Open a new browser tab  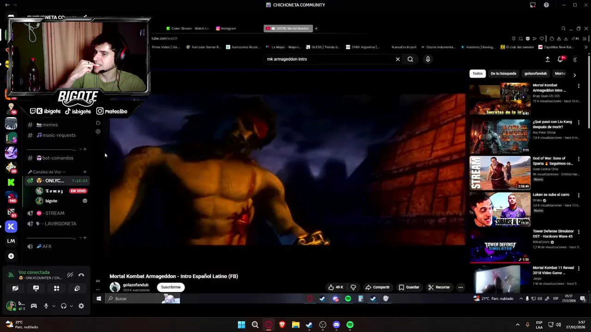click(x=316, y=29)
